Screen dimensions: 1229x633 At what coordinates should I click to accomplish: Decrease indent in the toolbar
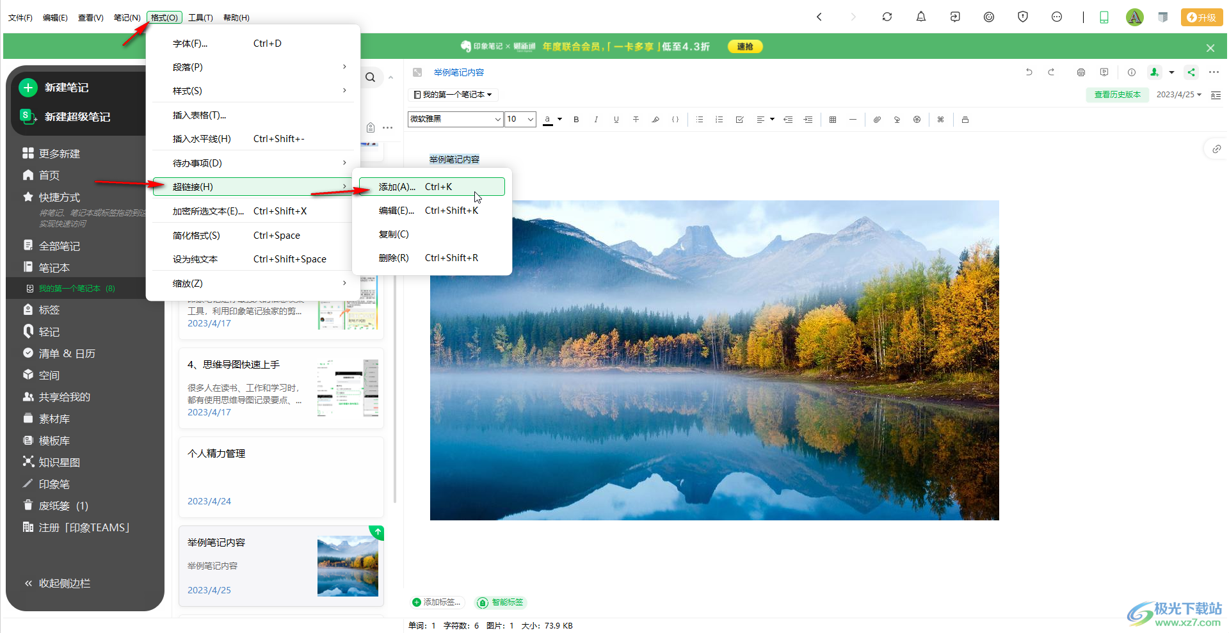788,120
